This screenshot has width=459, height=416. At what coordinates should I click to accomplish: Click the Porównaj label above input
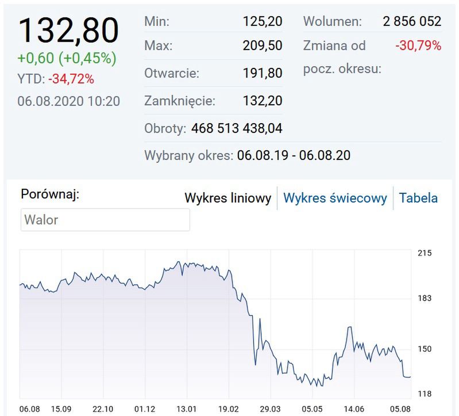[50, 194]
